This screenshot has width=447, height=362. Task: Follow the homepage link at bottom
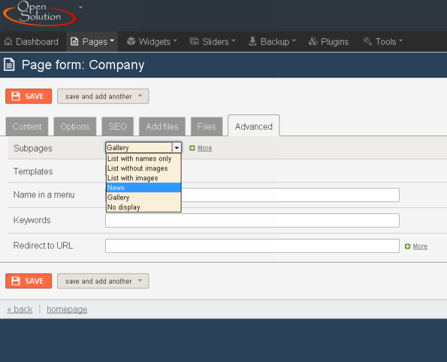[67, 309]
